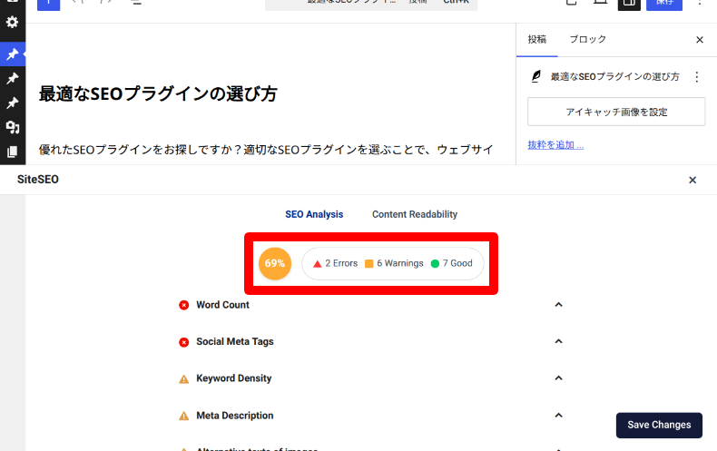Switch to the ブロック tab
This screenshot has width=717, height=451.
click(587, 39)
